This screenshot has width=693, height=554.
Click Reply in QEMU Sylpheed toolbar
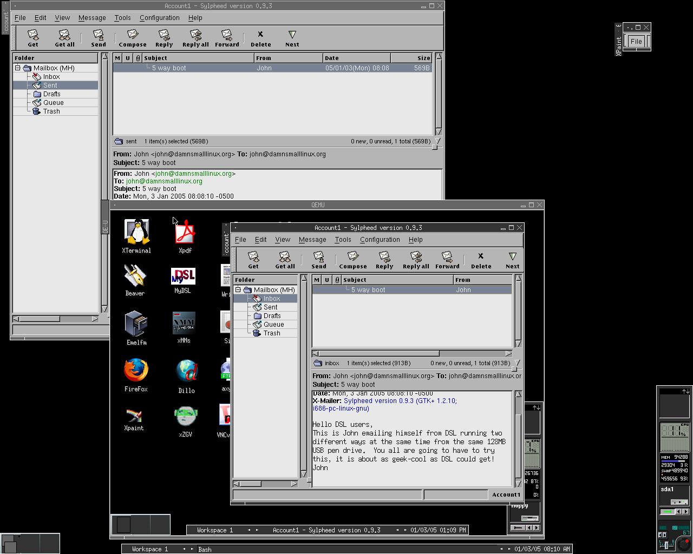(384, 260)
